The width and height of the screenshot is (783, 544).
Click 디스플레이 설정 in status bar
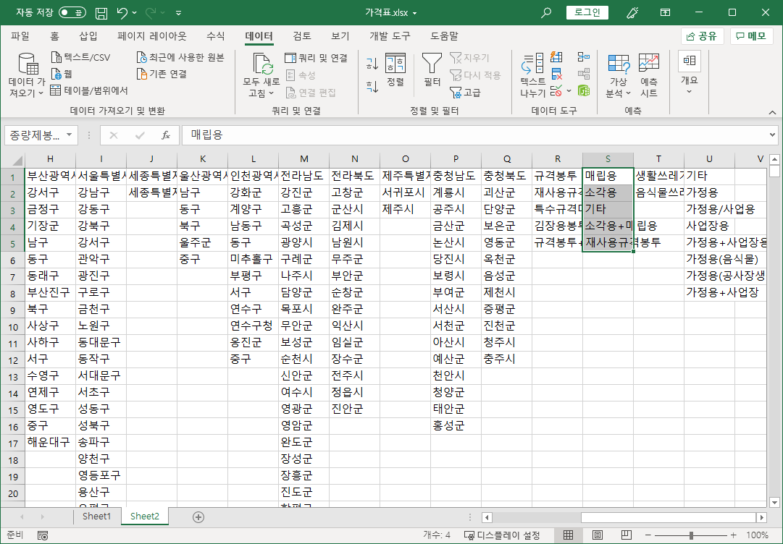503,535
